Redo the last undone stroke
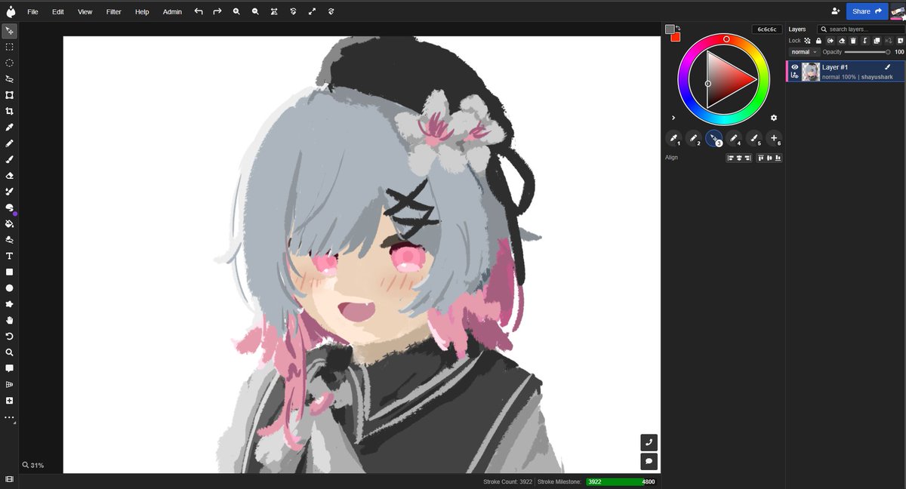906x489 pixels. (217, 11)
